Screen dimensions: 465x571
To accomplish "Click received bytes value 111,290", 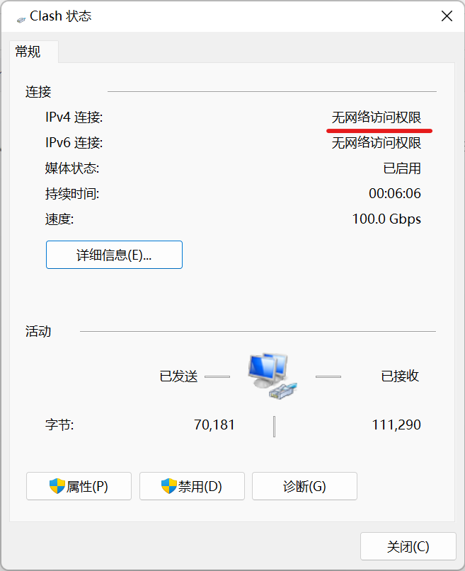I will 396,425.
